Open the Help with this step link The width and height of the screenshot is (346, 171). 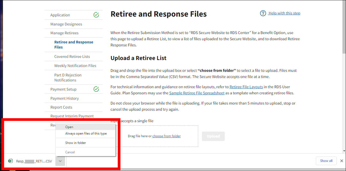click(284, 13)
